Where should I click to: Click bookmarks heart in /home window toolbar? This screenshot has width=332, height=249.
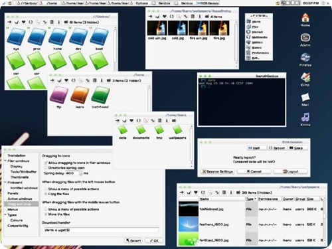point(66,80)
